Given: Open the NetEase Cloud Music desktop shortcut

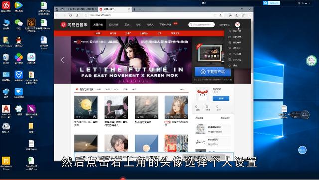Looking at the screenshot, I should coord(6,7).
